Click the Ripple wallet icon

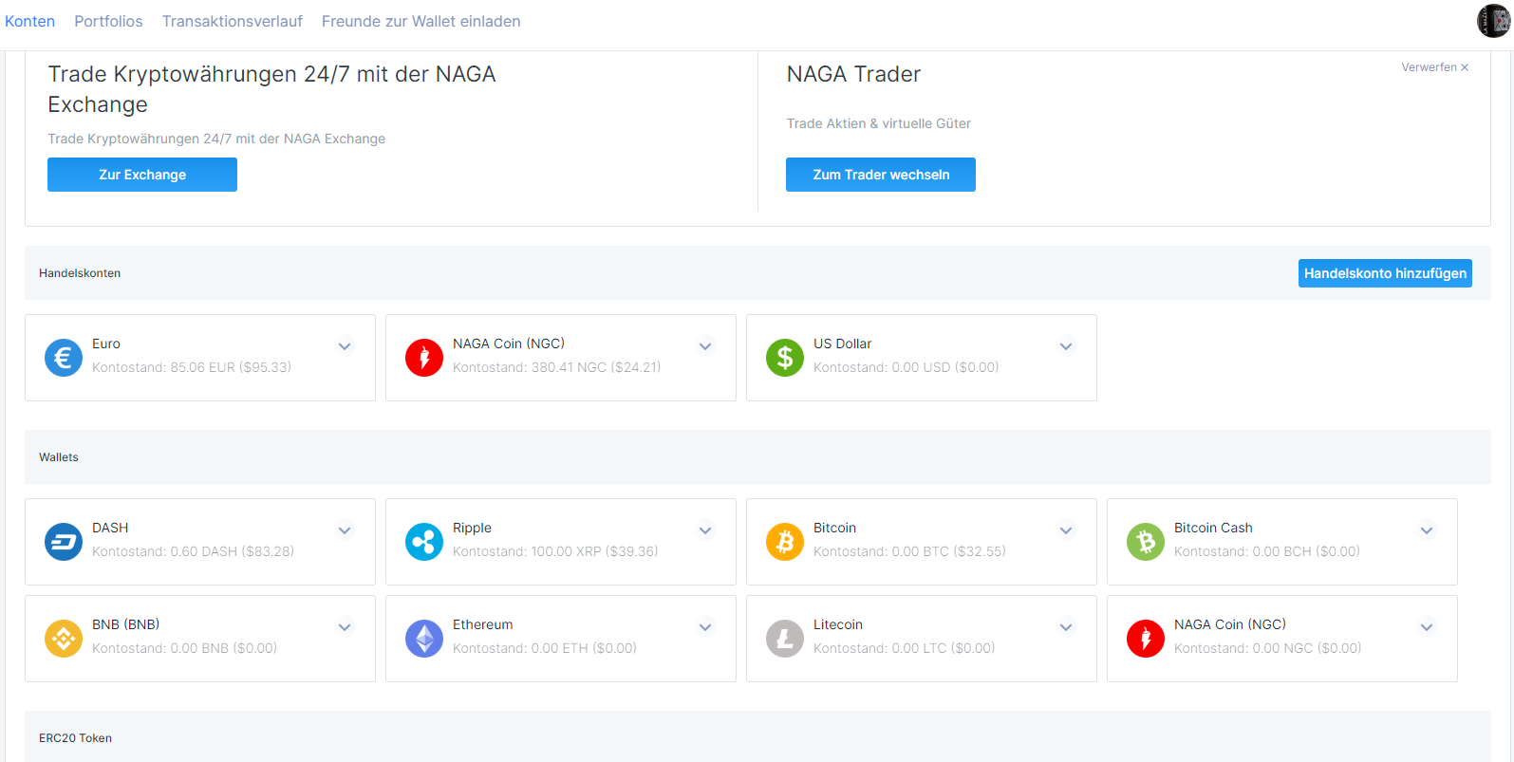tap(424, 542)
